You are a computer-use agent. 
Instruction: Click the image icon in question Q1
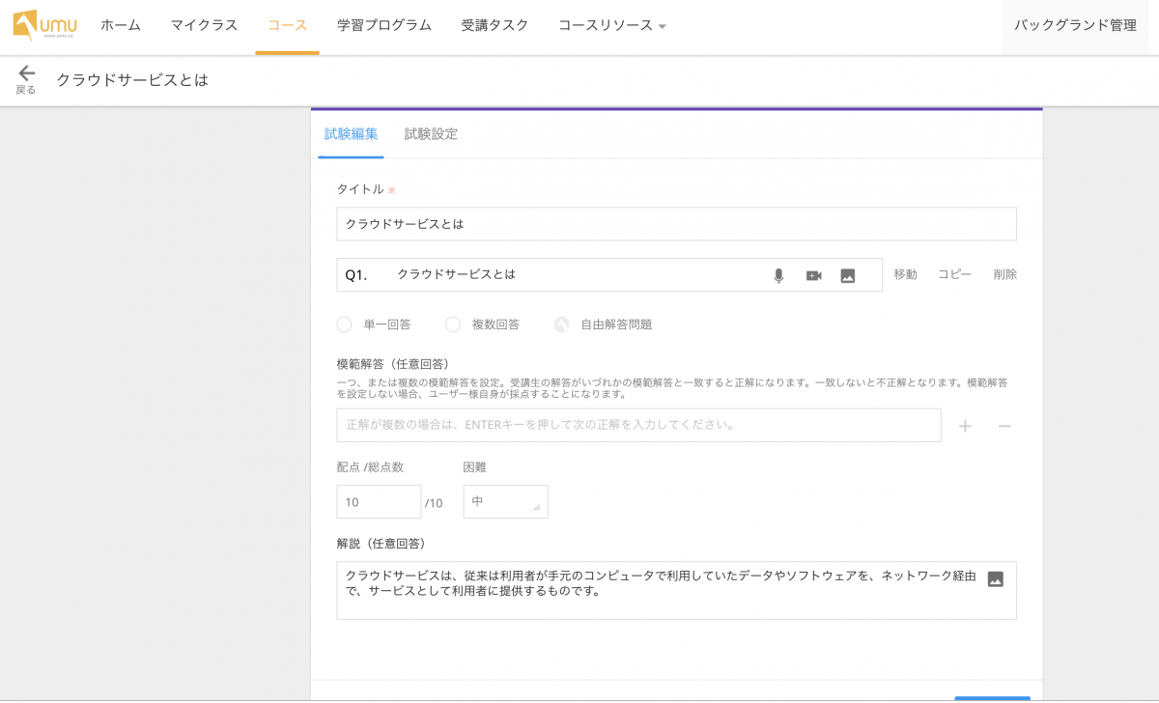[x=848, y=275]
